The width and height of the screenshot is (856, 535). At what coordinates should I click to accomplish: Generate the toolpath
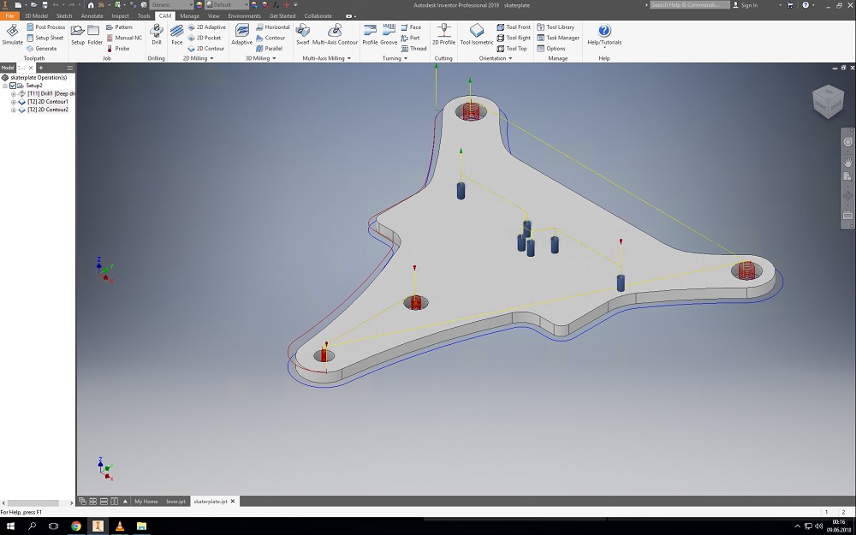click(x=41, y=49)
